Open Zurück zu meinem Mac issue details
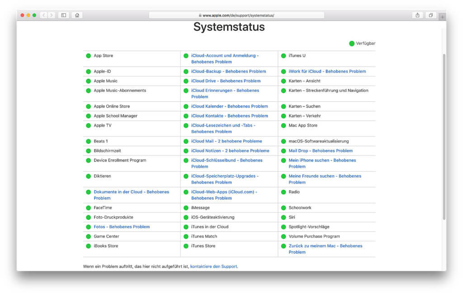Image resolution: width=463 pixels, height=295 pixels. click(326, 246)
